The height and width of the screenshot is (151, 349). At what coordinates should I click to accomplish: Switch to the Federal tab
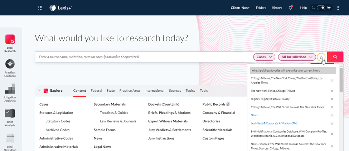(96, 91)
